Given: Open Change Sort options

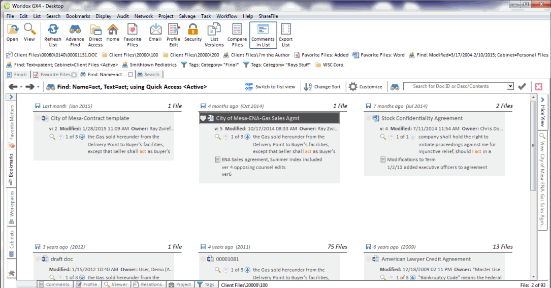Looking at the screenshot, I should tap(322, 86).
